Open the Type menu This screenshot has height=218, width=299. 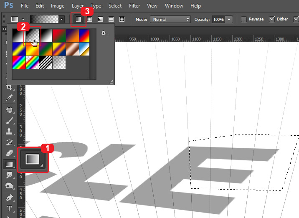coord(96,6)
